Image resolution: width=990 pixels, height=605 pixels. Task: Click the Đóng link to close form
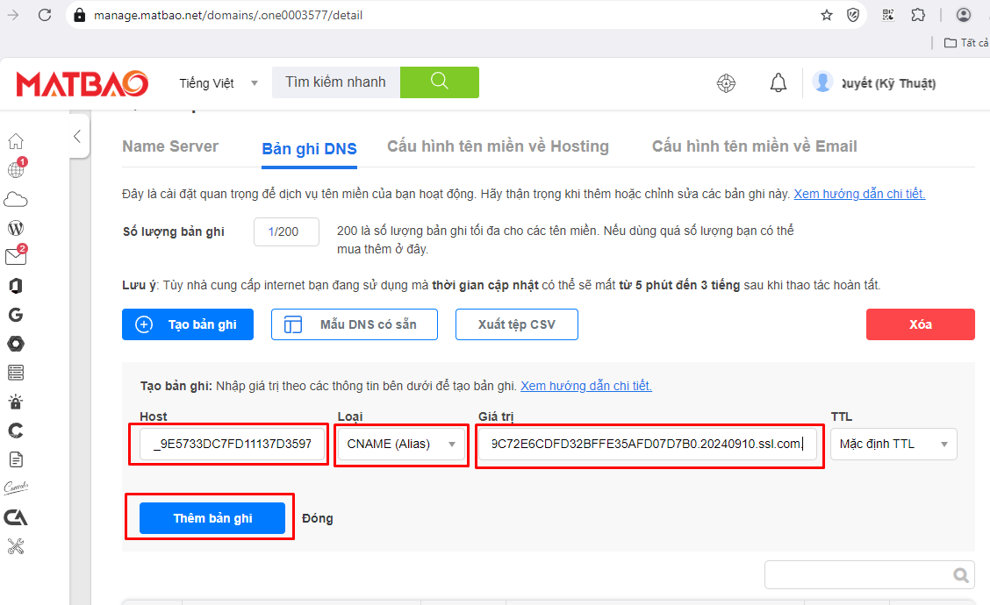click(x=317, y=518)
